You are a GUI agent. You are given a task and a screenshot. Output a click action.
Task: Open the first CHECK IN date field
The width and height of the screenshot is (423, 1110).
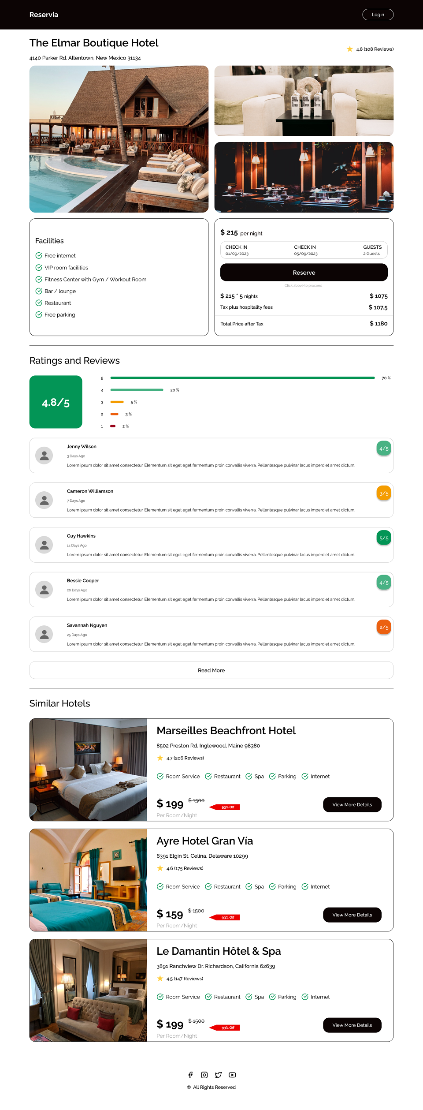pos(237,250)
